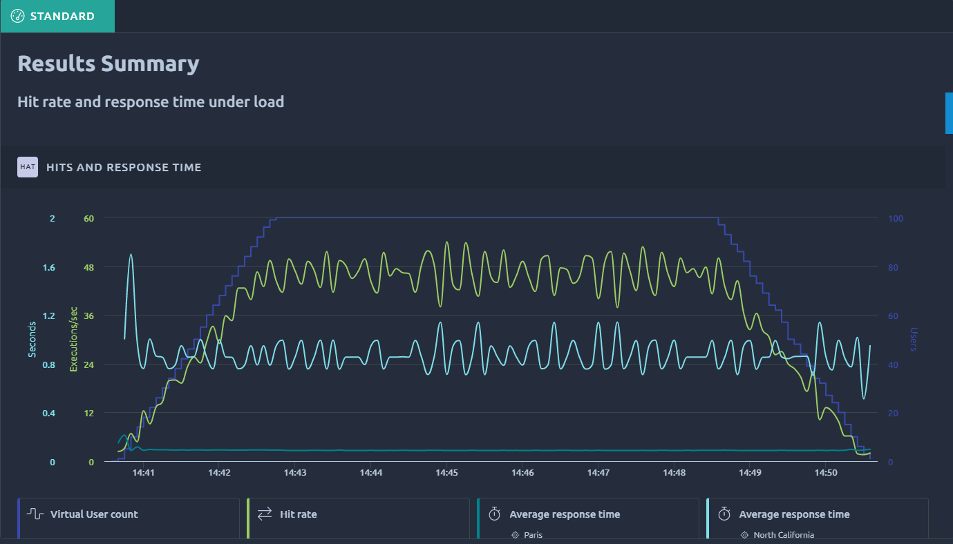Click the stopwatch icon for Paris response time
The height and width of the screenshot is (544, 953).
[494, 514]
